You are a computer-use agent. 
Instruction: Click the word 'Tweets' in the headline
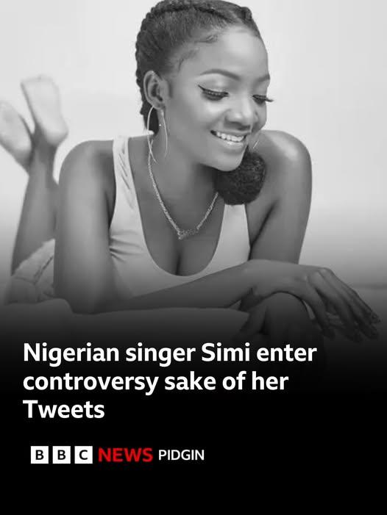[64, 409]
